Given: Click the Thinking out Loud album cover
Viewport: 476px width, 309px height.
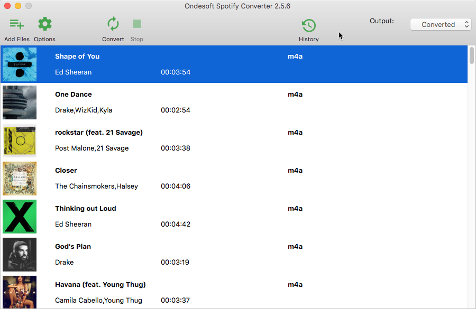Looking at the screenshot, I should coord(20,217).
